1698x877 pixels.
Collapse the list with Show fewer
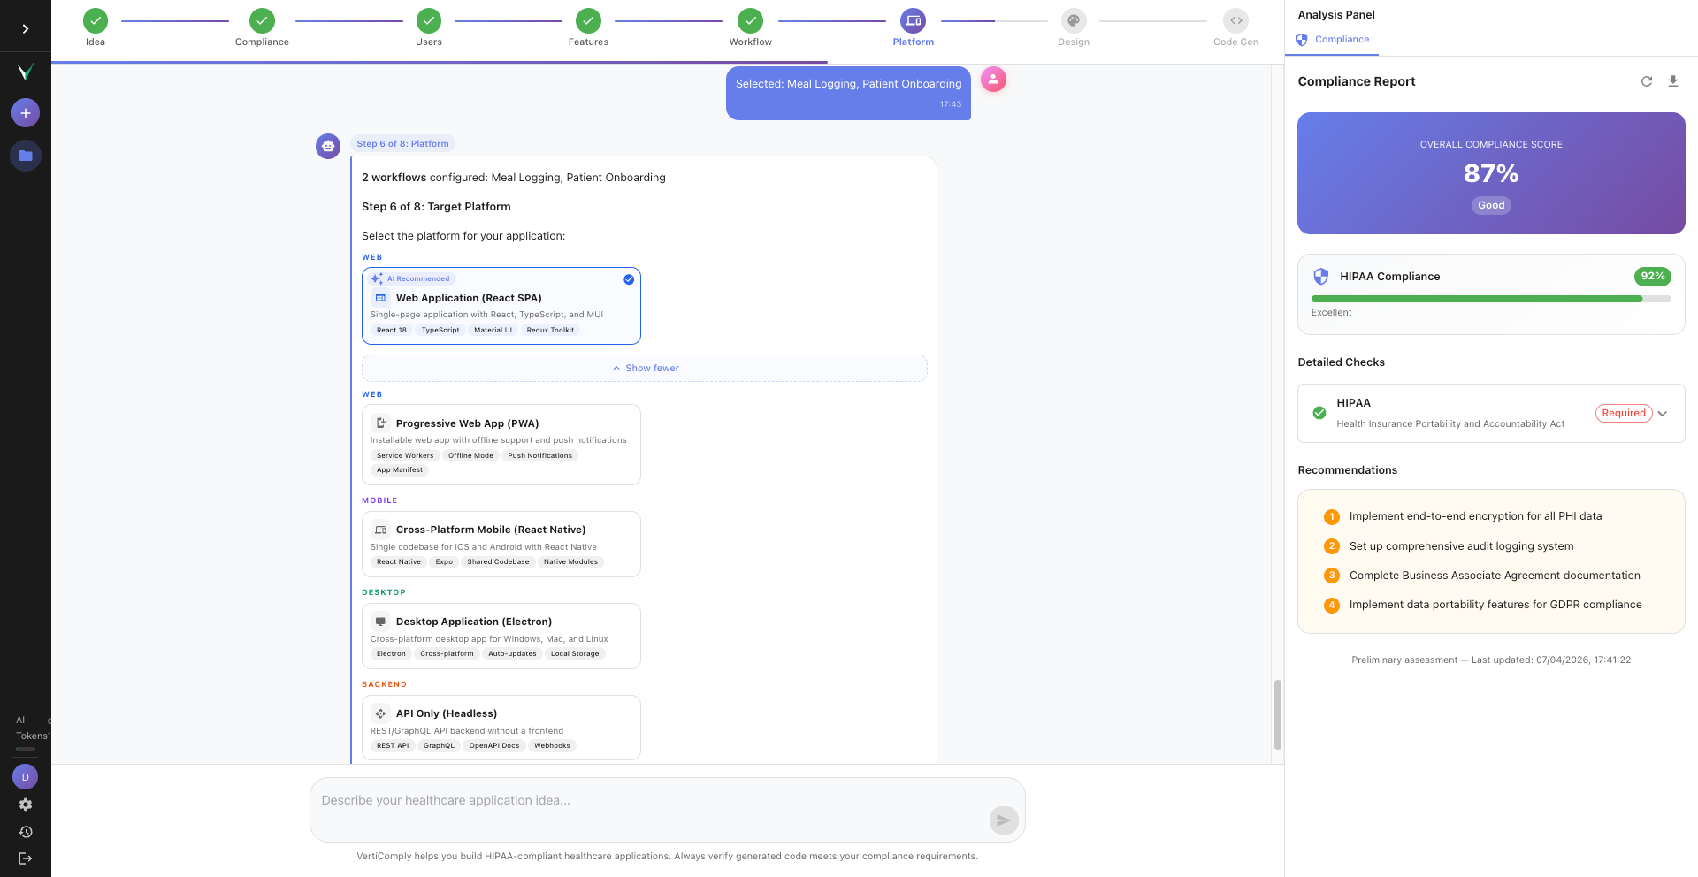point(645,368)
